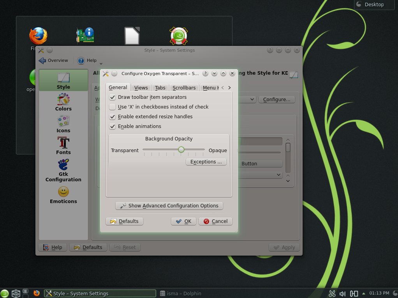Click the context help button in dialog title bar

pyautogui.click(x=205, y=74)
